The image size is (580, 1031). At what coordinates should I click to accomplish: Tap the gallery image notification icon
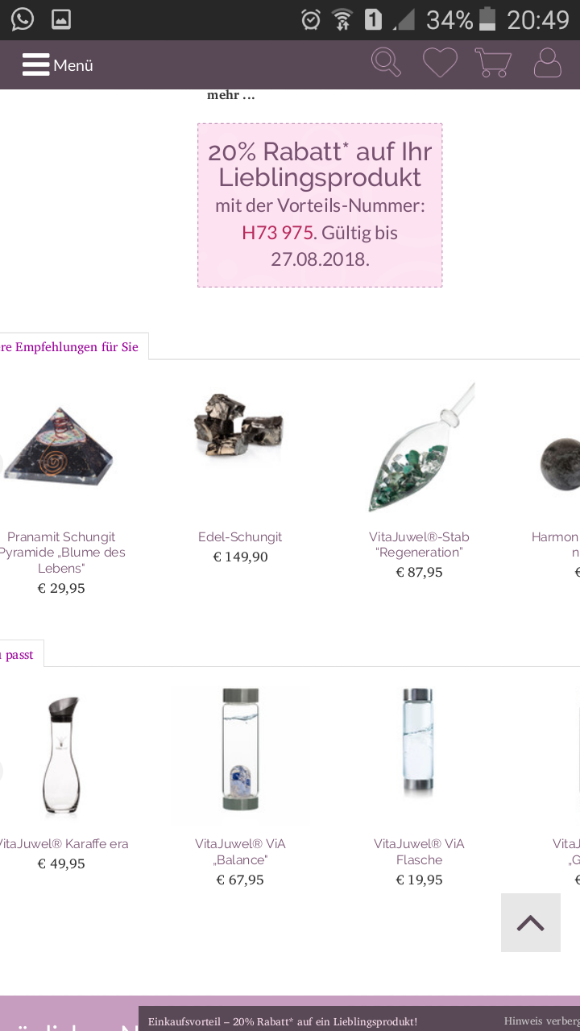[x=61, y=19]
